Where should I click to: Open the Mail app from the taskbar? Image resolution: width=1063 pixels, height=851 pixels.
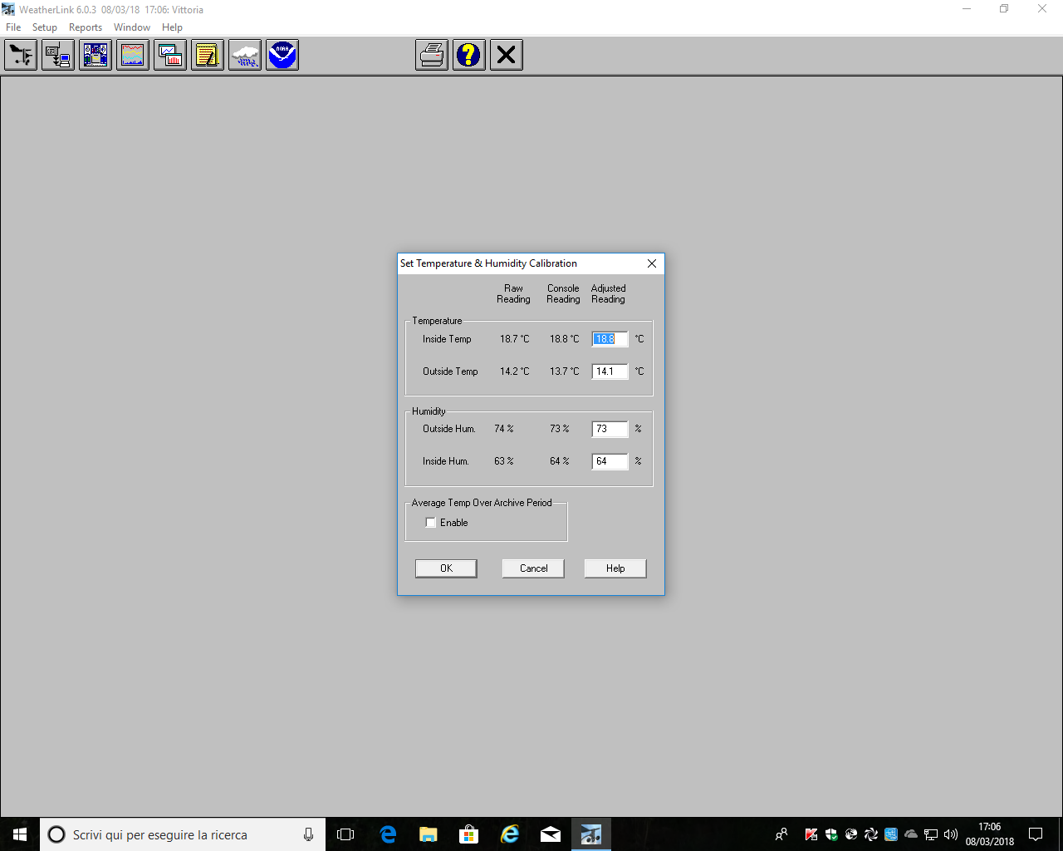point(551,834)
